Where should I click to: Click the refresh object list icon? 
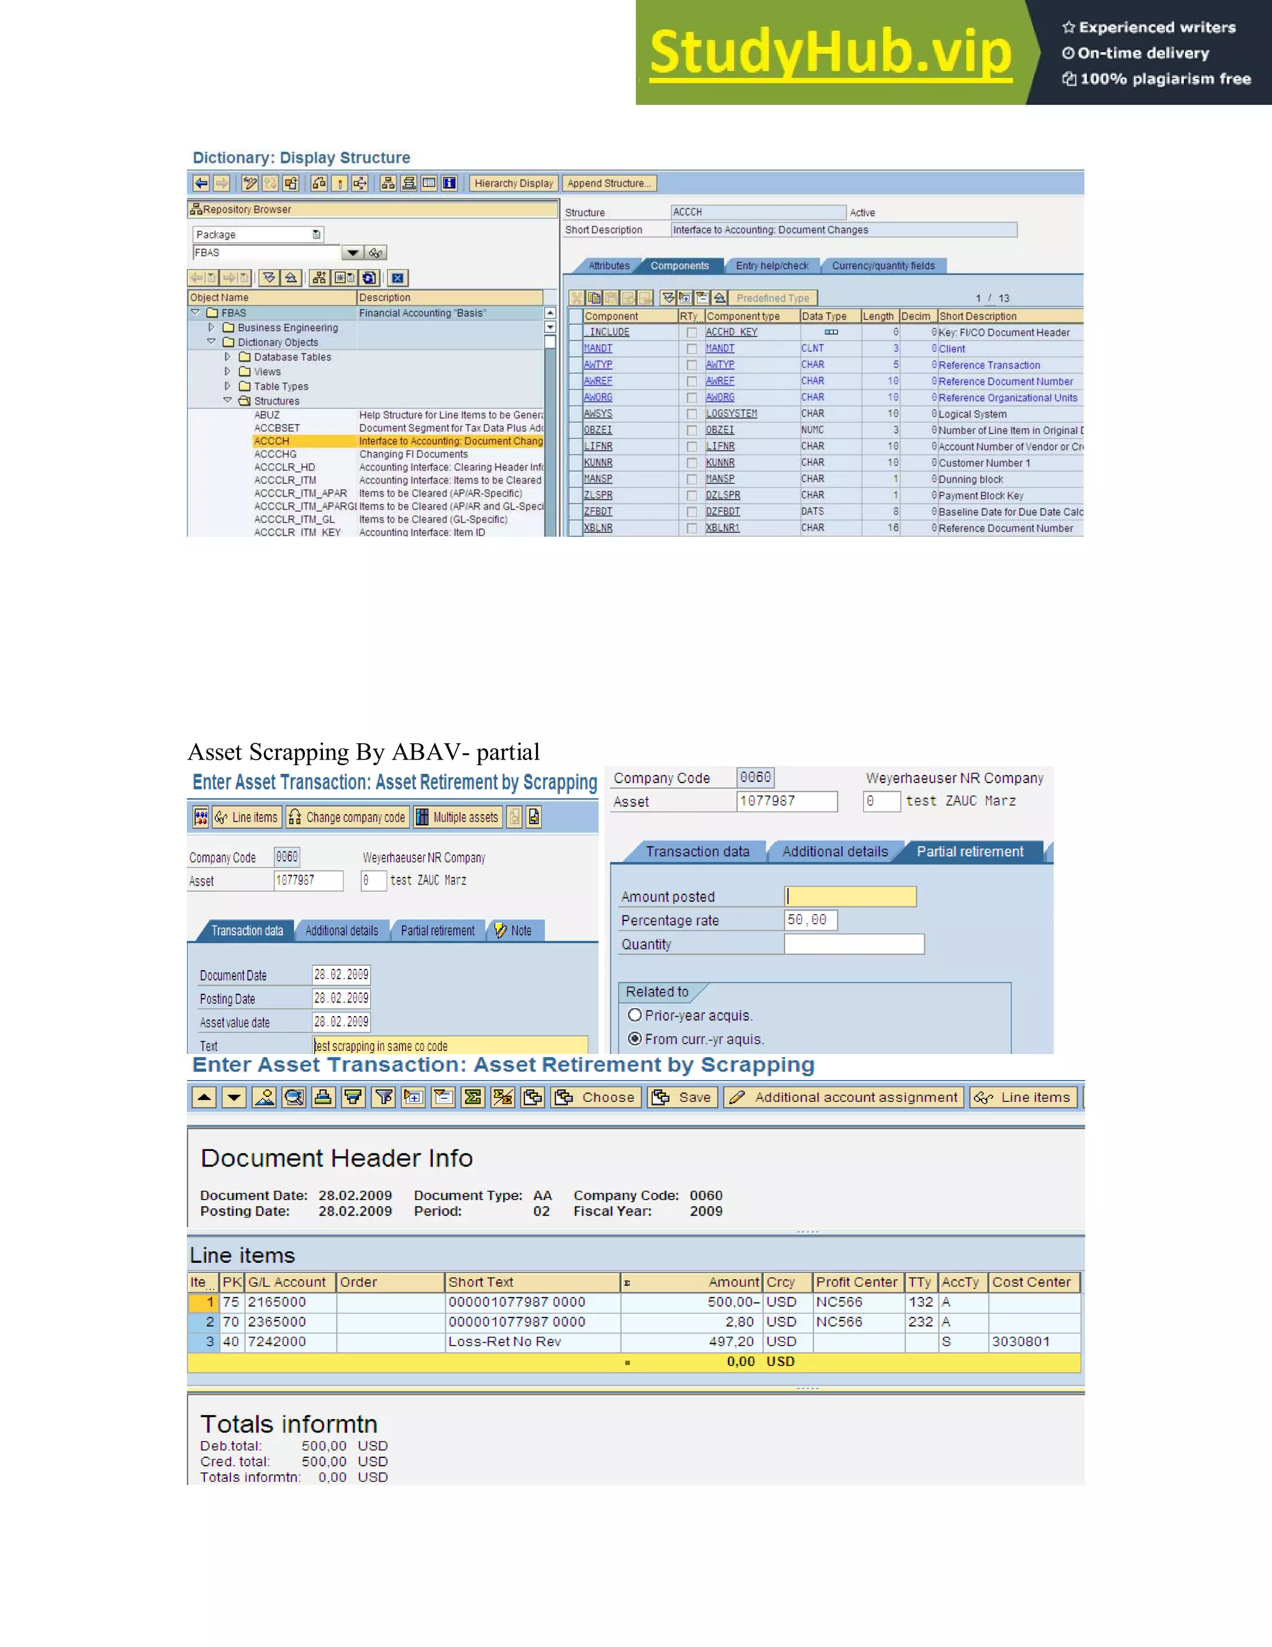tap(370, 278)
